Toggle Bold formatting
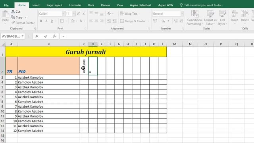 [41, 21]
